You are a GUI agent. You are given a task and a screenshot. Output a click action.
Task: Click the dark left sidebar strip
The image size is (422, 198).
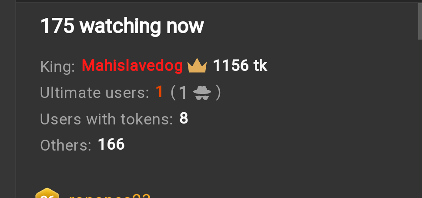tap(8, 99)
